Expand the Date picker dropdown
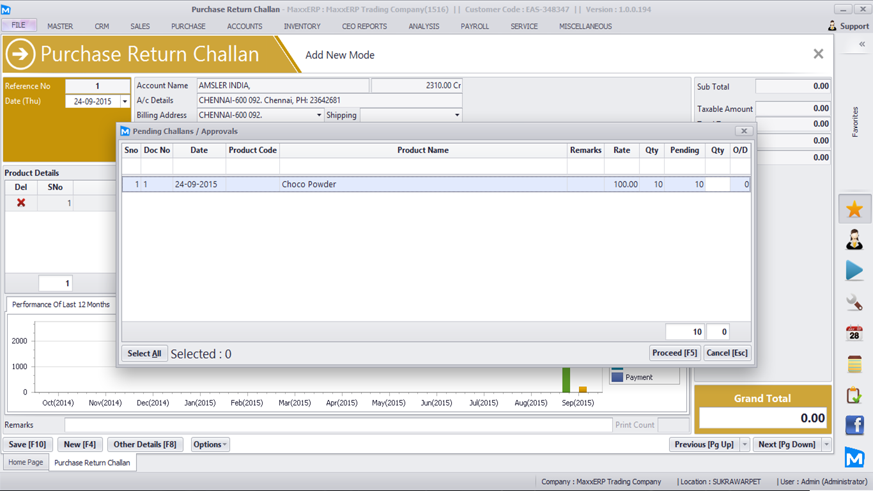The height and width of the screenshot is (491, 873). pyautogui.click(x=125, y=102)
